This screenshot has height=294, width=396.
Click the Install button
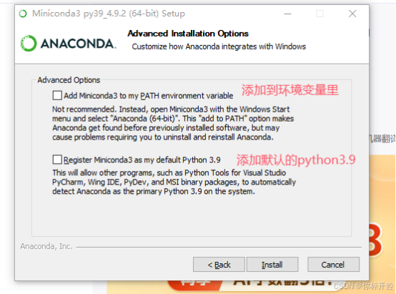coord(272,265)
